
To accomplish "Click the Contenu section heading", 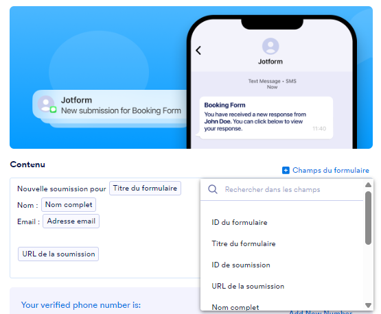I will (x=27, y=165).
